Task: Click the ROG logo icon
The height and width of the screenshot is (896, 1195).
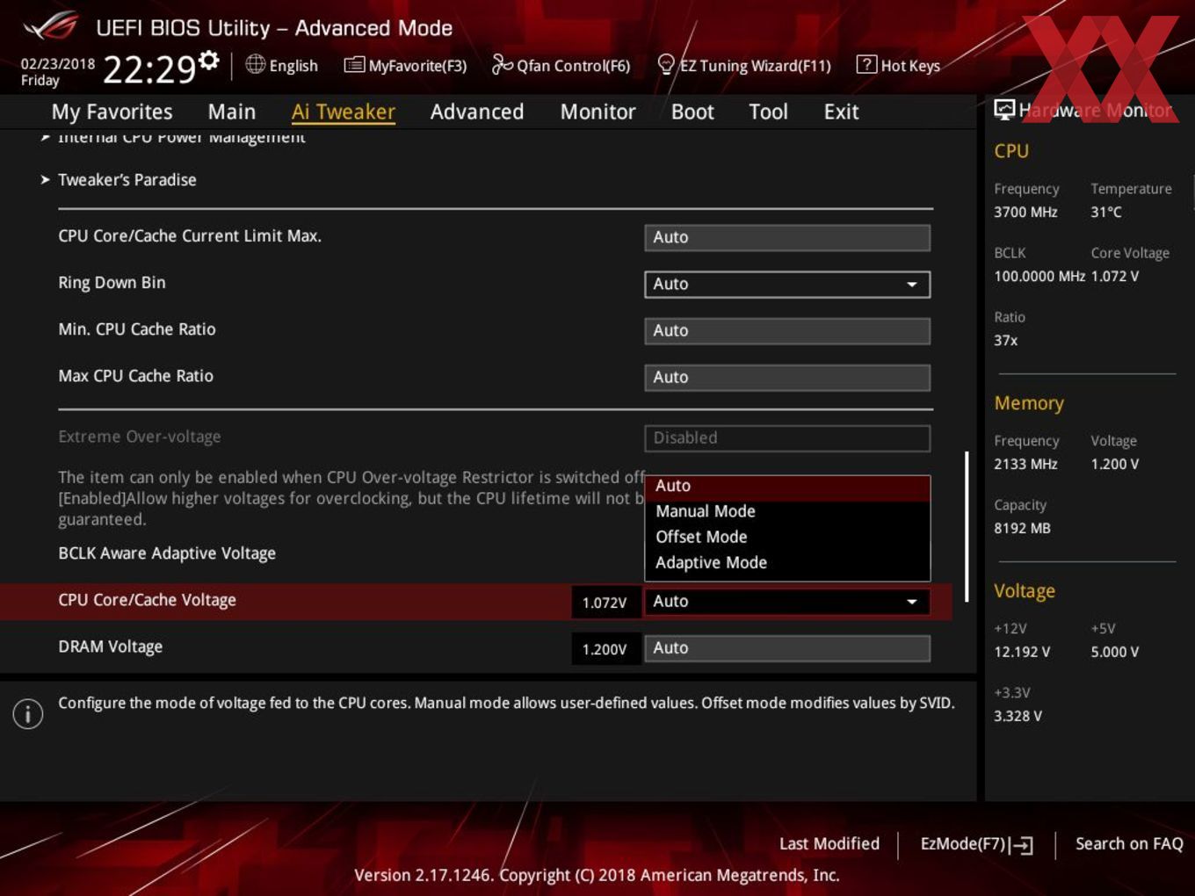Action: (51, 25)
